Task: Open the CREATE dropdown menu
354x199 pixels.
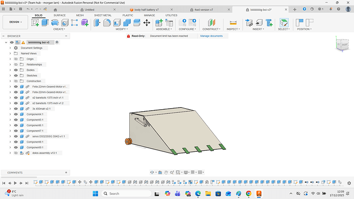Action: [x=59, y=29]
